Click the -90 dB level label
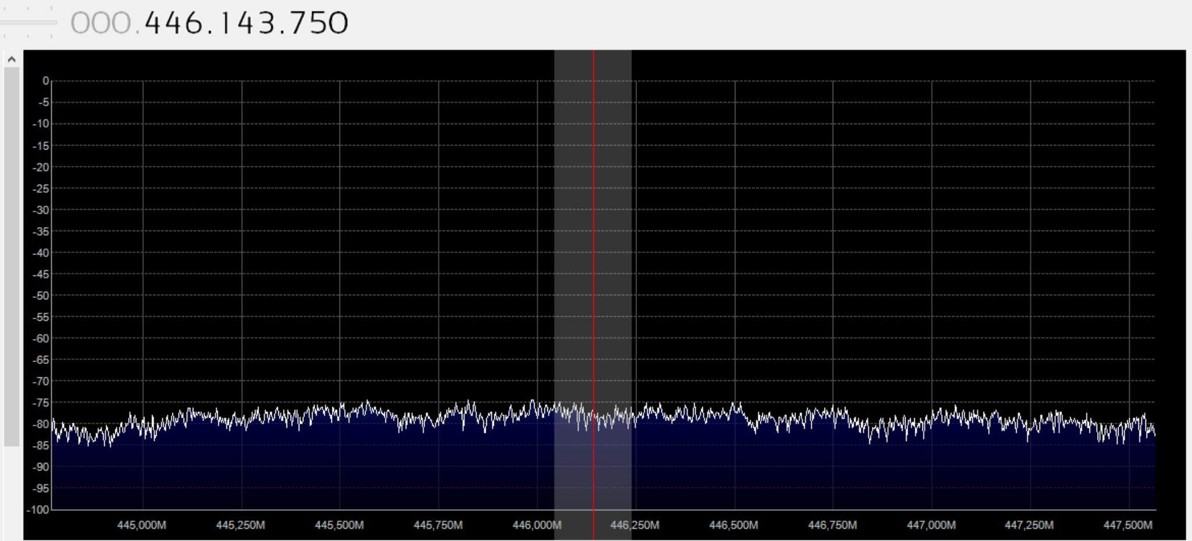1192x541 pixels. (x=41, y=467)
